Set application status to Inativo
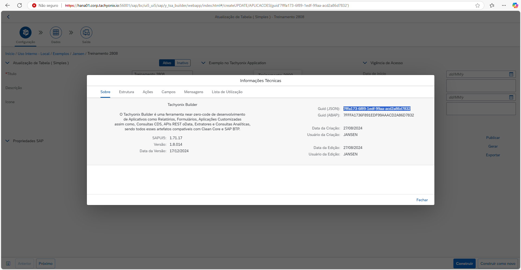This screenshot has height=270, width=521. (x=182, y=63)
